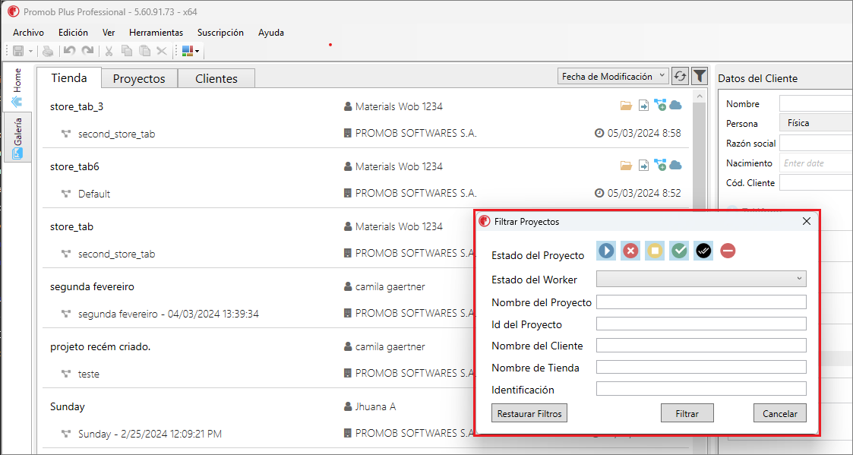Click the Nacimiento date field
The image size is (853, 455).
[816, 163]
